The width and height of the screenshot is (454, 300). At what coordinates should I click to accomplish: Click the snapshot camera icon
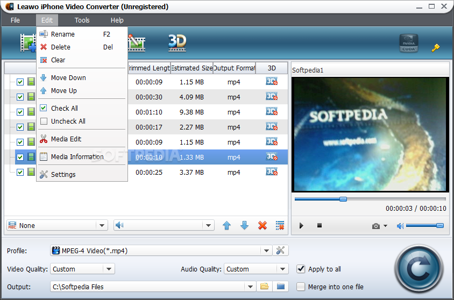pyautogui.click(x=376, y=226)
